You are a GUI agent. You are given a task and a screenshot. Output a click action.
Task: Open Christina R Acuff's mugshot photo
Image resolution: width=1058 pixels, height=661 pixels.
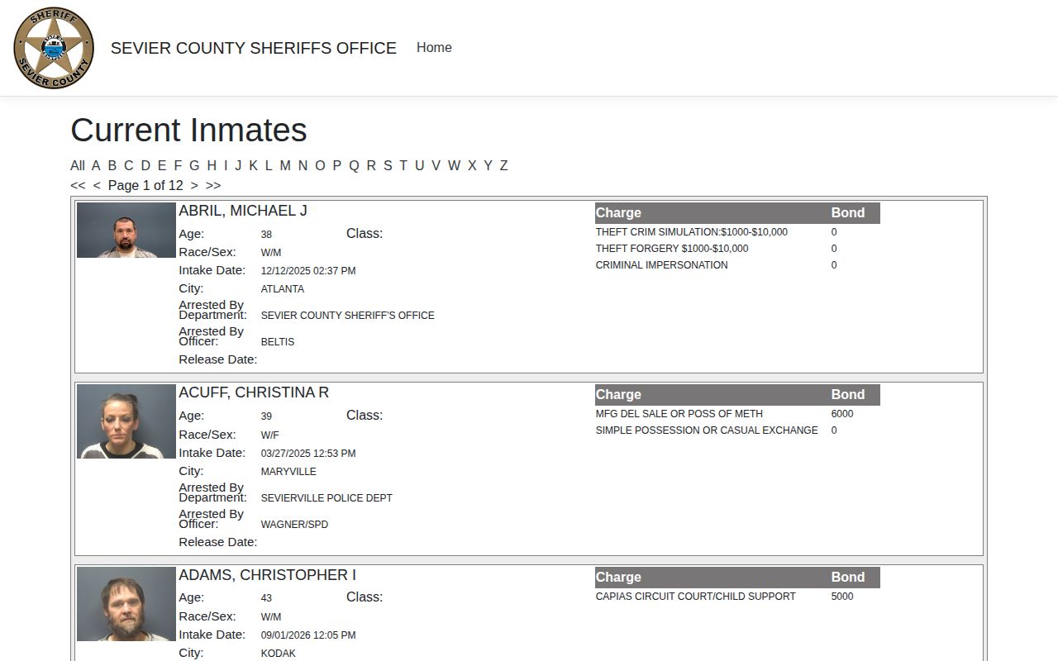(x=126, y=421)
